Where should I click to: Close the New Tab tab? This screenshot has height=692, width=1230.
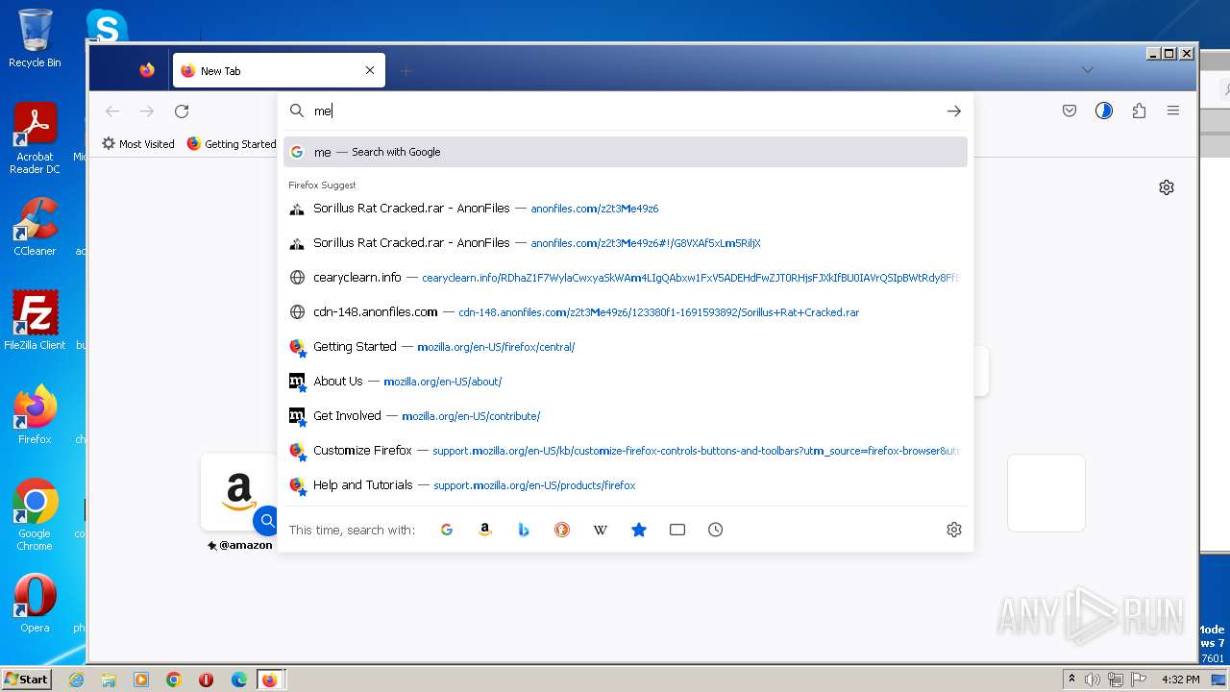370,70
